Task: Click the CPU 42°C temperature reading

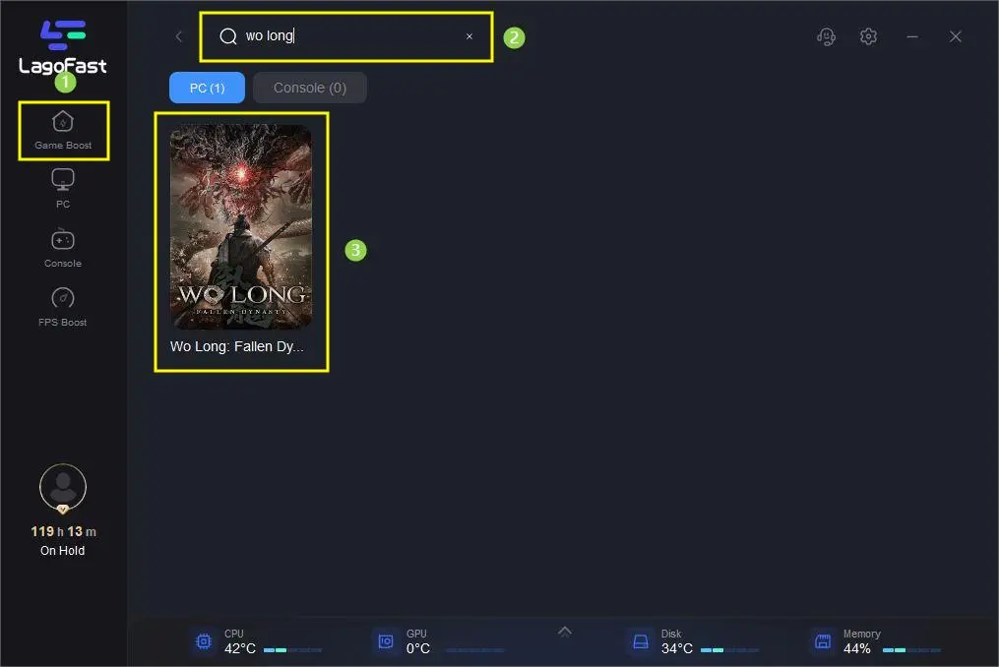Action: (239, 648)
